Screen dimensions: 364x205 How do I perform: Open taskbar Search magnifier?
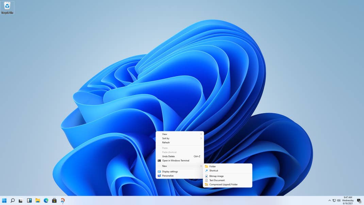coord(13,200)
